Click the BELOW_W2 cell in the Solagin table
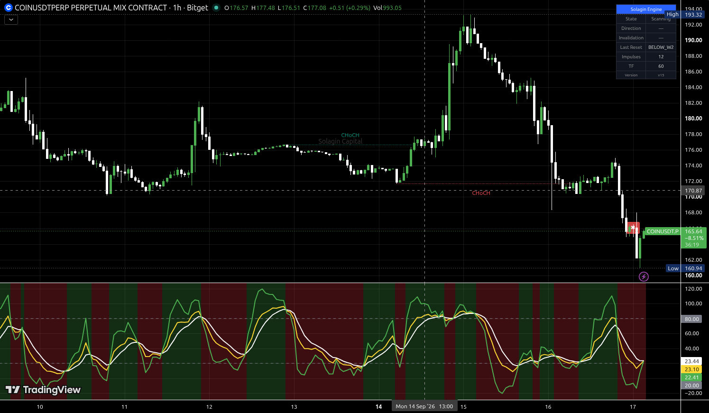Image resolution: width=709 pixels, height=413 pixels. coord(661,47)
